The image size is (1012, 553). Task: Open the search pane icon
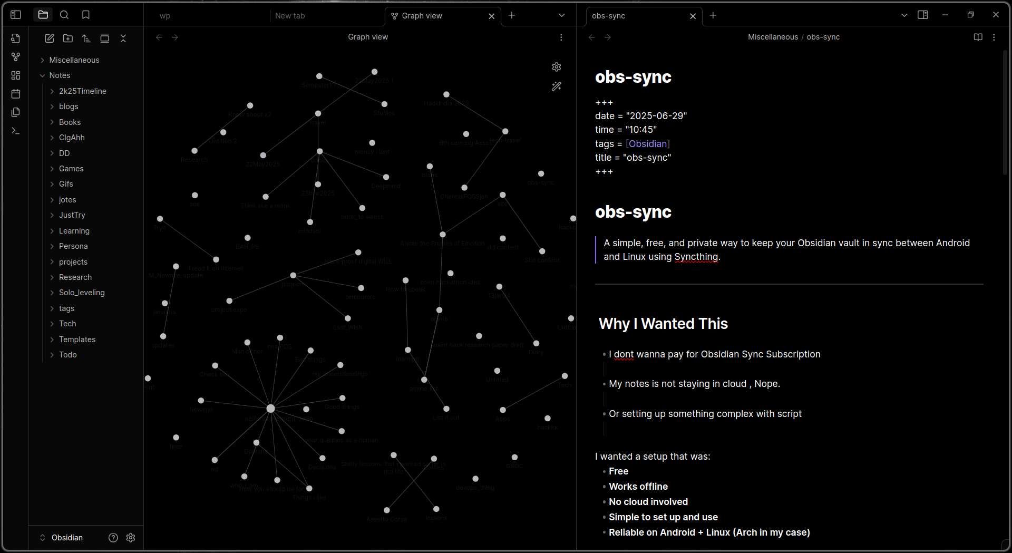[64, 15]
